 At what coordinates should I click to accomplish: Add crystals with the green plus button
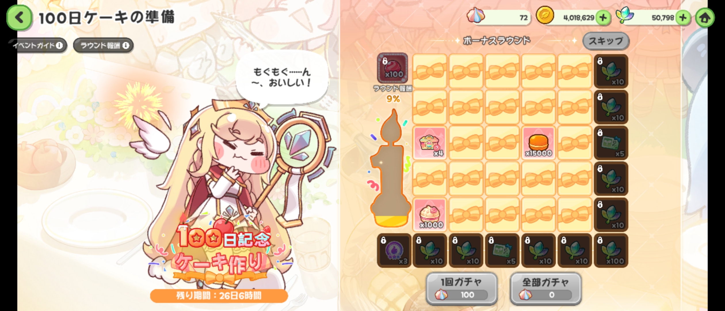(683, 18)
